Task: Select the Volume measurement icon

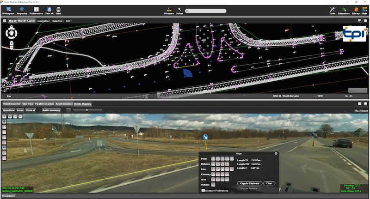Action: [214, 185]
